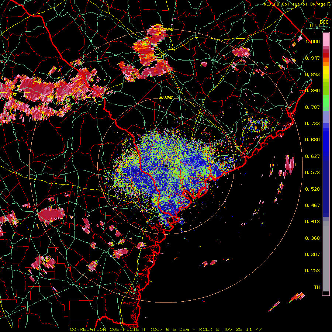Click the KCLX radar site black dot
332x332 pixels.
click(166, 166)
